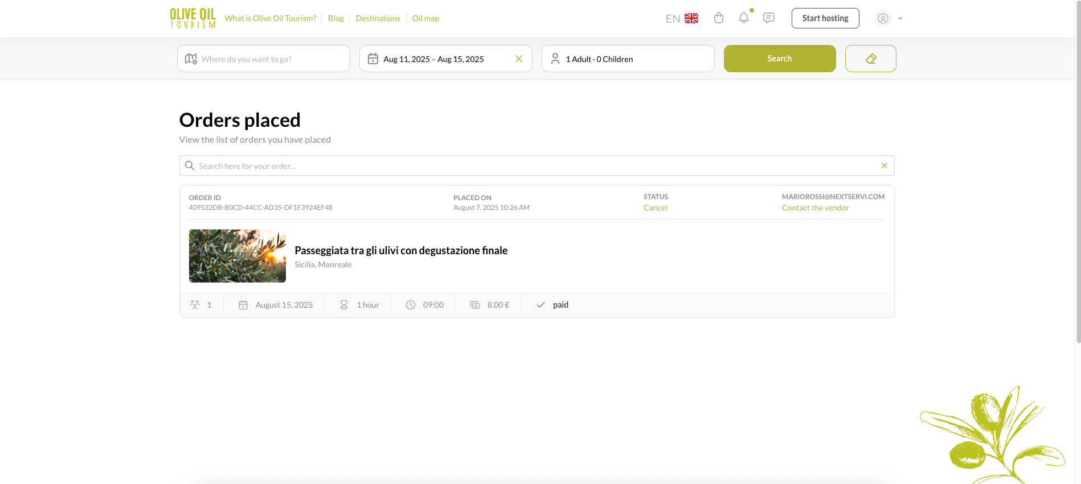Click the Olive Oil Tourism logo

click(193, 18)
